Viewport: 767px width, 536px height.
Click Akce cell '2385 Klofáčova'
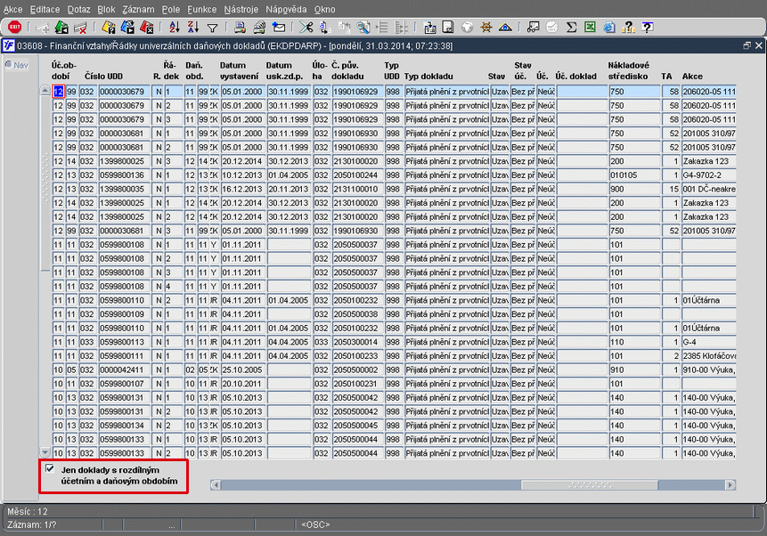coord(709,356)
